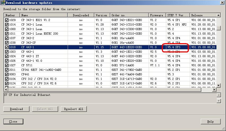Select the row CP 343-1 Lean ERTEC 200

pos(110,34)
